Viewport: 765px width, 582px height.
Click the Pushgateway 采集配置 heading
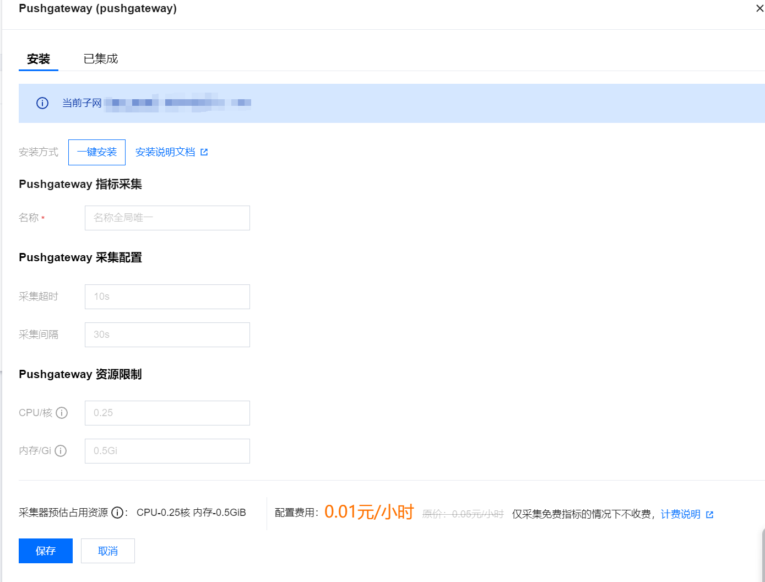pos(80,257)
